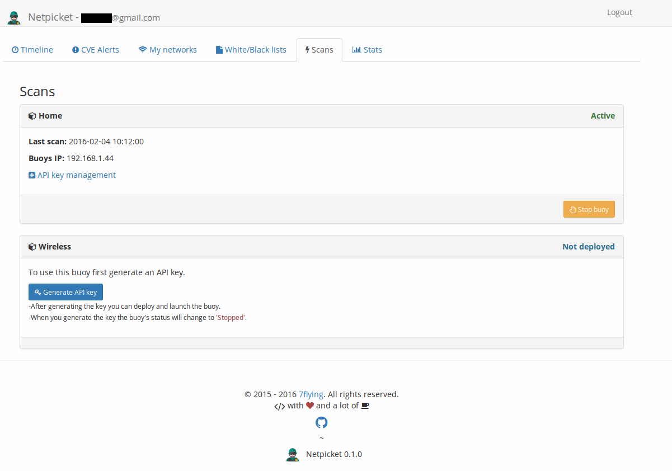Screen dimensions: 672x471
Task: Click the Buoys IP value 192.168.1.44
Action: (90, 158)
